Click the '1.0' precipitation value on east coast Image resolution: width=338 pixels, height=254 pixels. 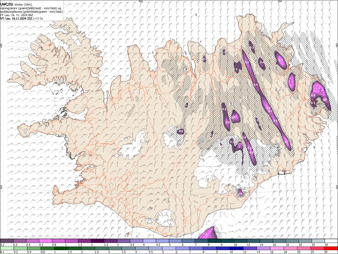pos(318,89)
